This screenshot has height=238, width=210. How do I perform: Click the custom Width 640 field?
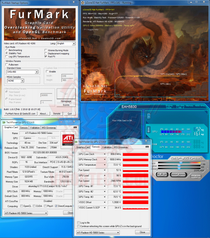pyautogui.click(x=67, y=76)
